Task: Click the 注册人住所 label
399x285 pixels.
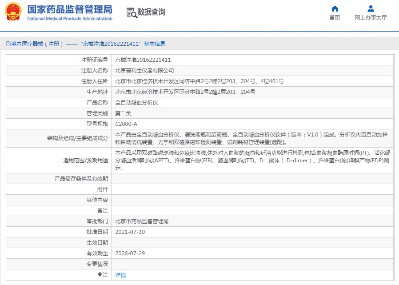Action: (x=94, y=81)
